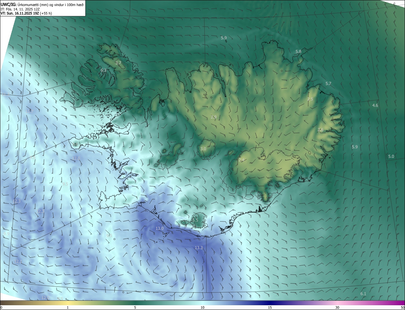The height and width of the screenshot is (310, 405).
Task: Pick the 5.0 value label on the map
Action: tap(391, 156)
